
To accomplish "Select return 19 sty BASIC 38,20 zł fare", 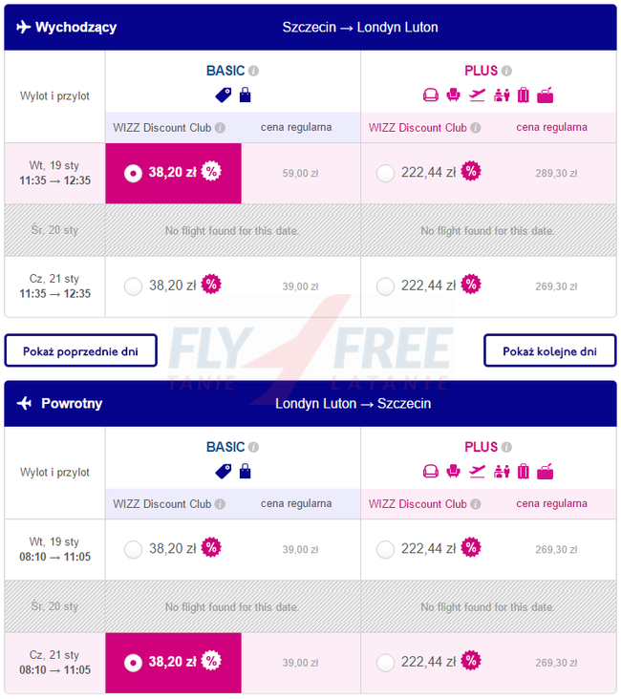I will pos(134,549).
